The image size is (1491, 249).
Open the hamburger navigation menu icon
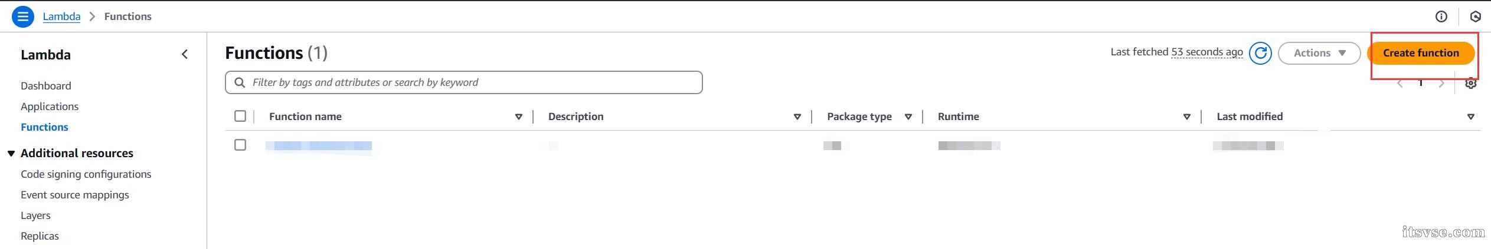tap(23, 16)
